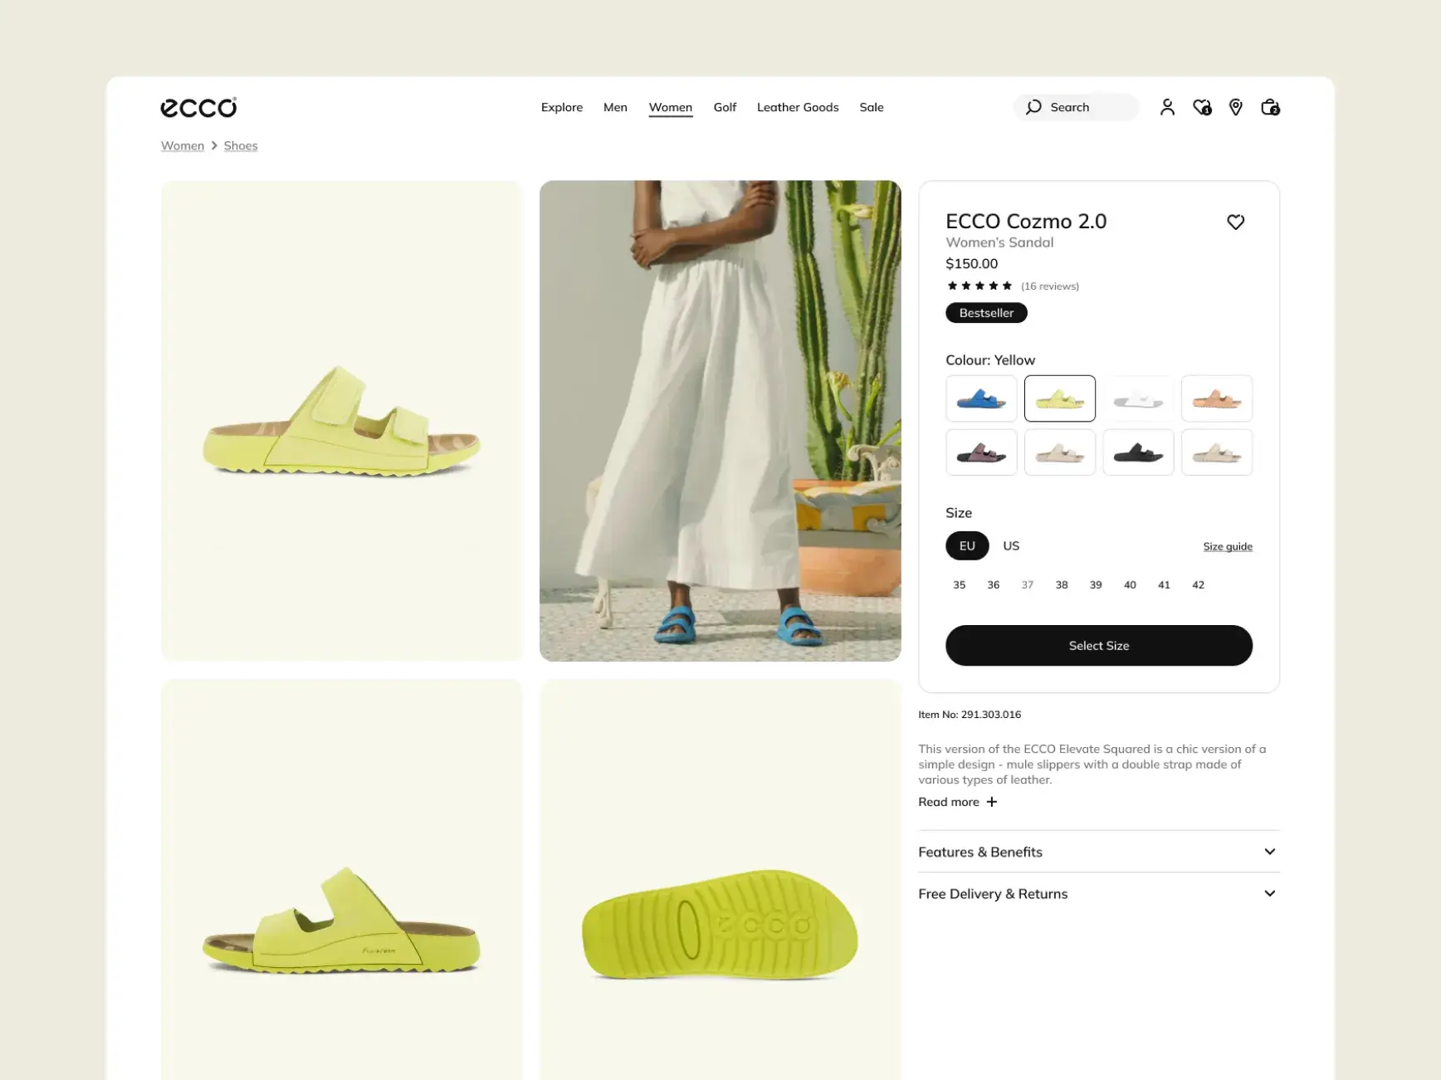Select the blue sandal colour

pos(981,398)
